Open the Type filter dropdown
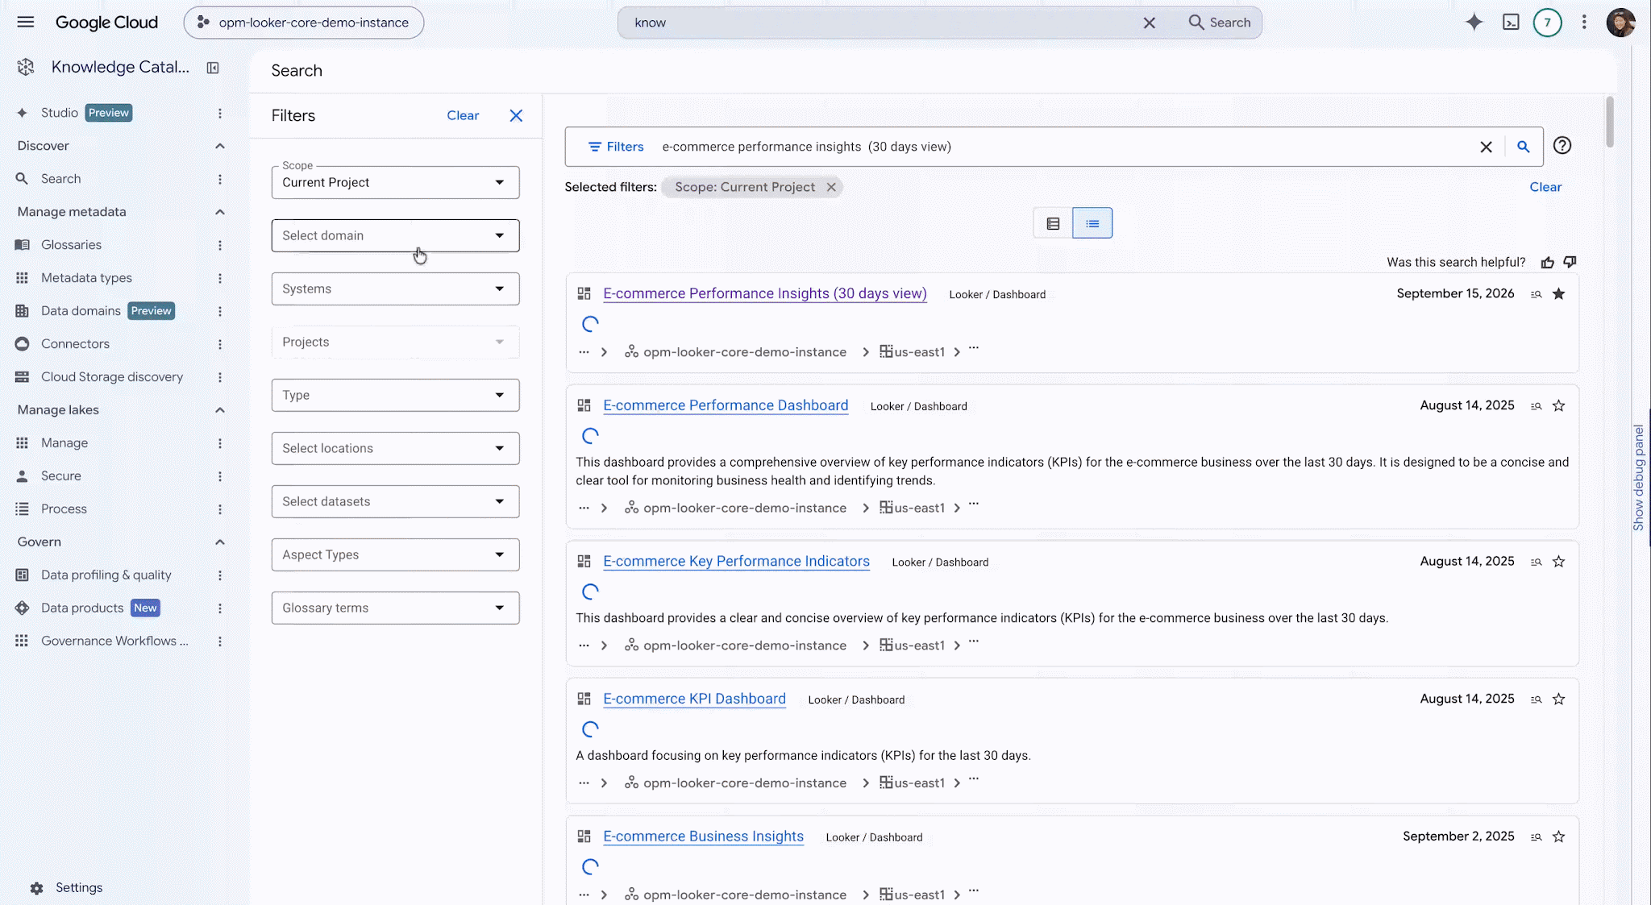 (x=395, y=395)
